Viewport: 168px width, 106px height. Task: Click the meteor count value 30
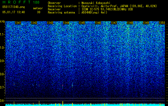click(39, 12)
